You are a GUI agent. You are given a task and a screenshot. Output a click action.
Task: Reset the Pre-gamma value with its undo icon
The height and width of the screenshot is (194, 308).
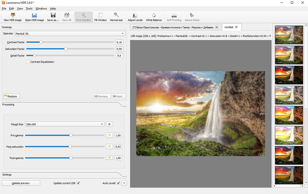point(109,135)
